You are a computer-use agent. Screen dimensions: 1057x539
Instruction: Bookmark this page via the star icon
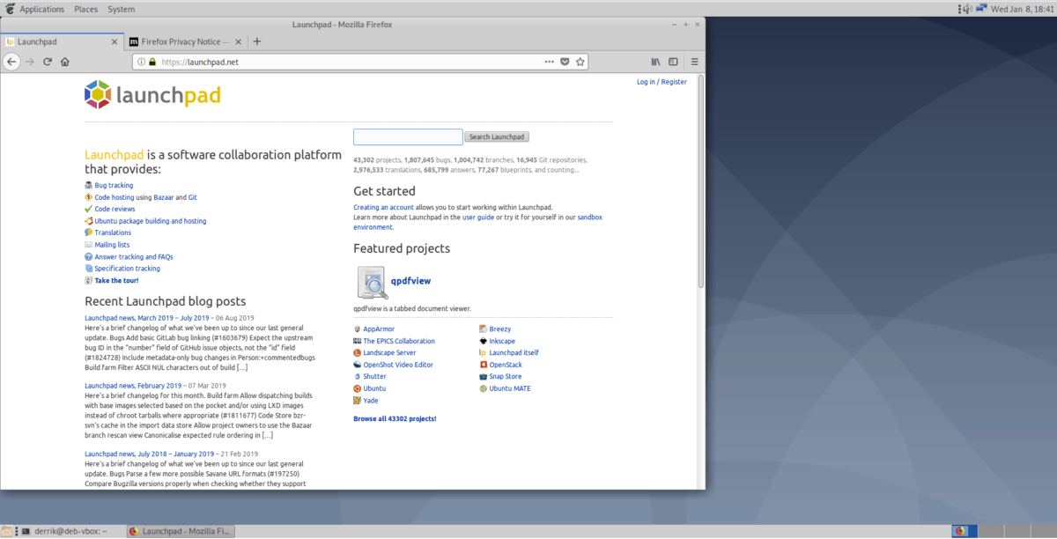point(580,62)
